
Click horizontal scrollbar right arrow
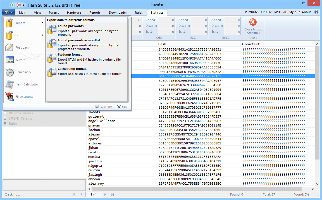[x=313, y=189]
